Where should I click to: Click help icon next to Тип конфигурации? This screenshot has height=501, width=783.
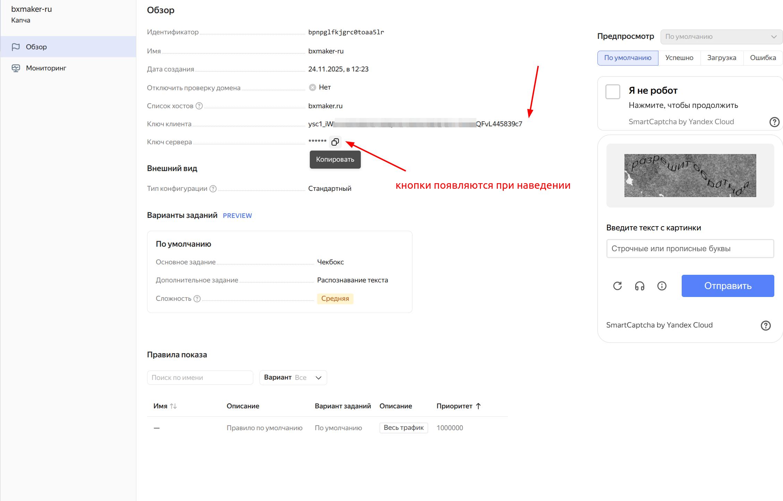click(213, 188)
